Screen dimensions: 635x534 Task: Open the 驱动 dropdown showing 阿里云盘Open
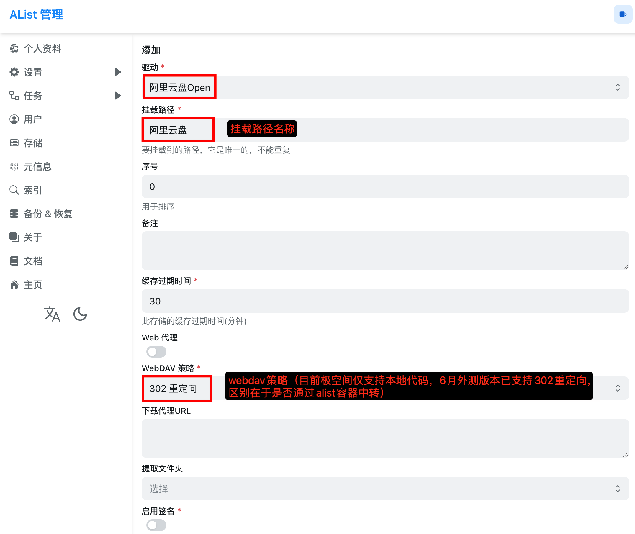pos(385,88)
